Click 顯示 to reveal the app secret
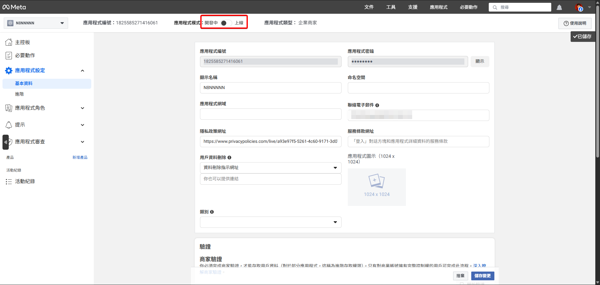This screenshot has width=600, height=285. coord(480,61)
